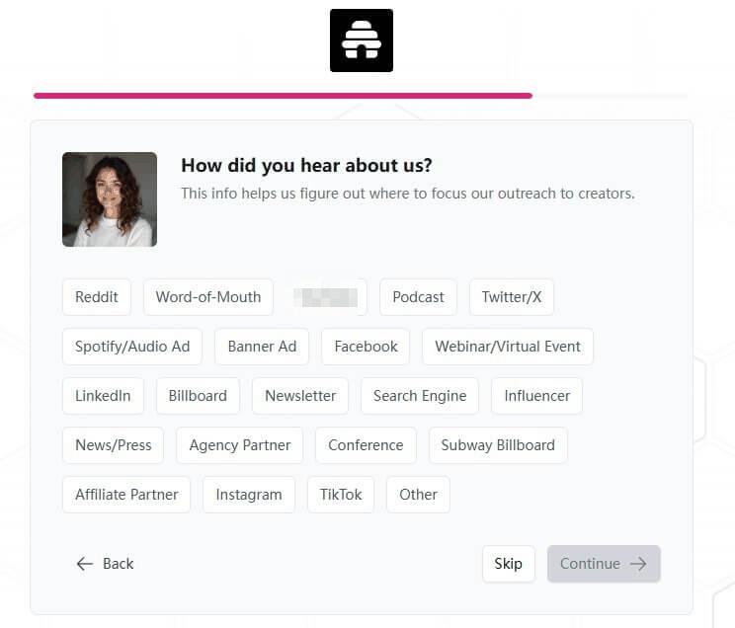This screenshot has height=628, width=735.
Task: Choose Word-of-Mouth as source
Action: [x=208, y=297]
